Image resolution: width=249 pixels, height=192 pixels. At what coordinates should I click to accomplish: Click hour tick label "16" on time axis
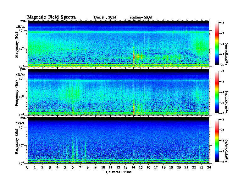pos(148,167)
